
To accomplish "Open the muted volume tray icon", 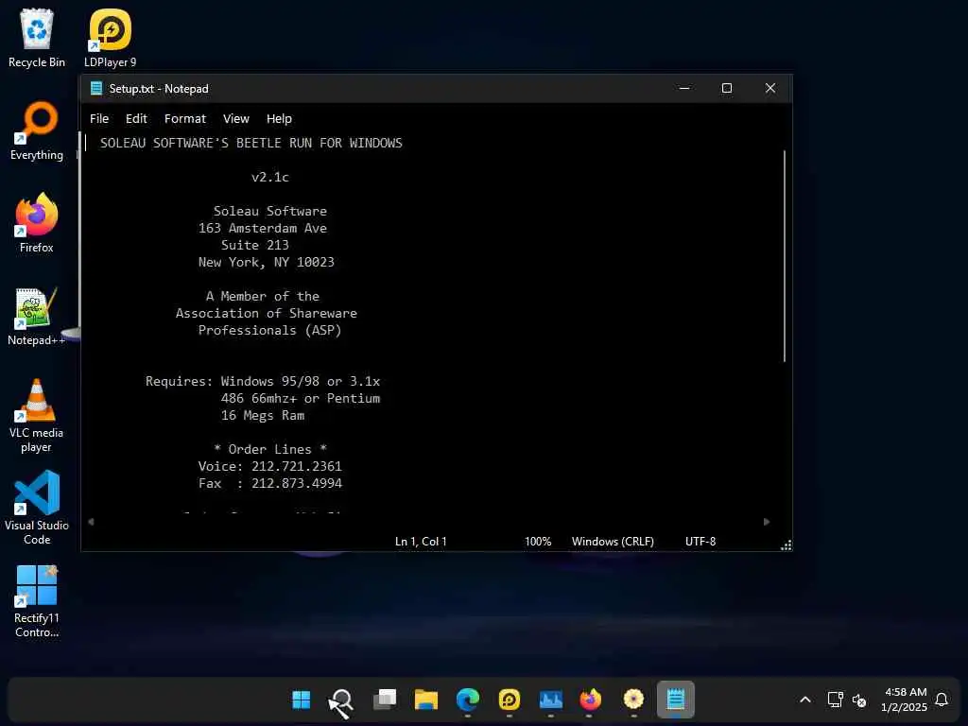I will click(x=859, y=700).
